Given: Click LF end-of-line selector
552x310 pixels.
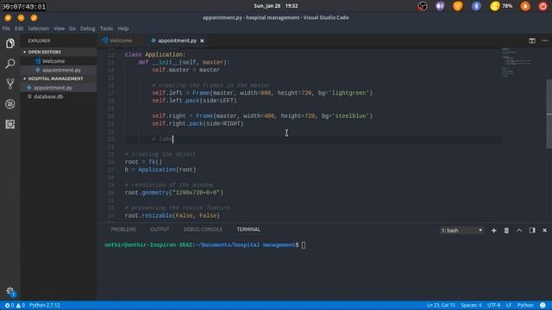Looking at the screenshot, I should [509, 306].
